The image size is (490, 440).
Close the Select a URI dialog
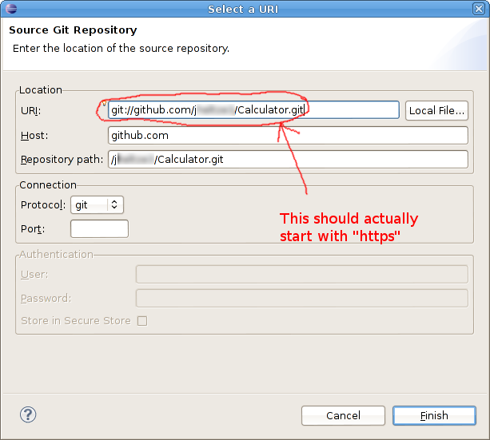click(x=479, y=9)
